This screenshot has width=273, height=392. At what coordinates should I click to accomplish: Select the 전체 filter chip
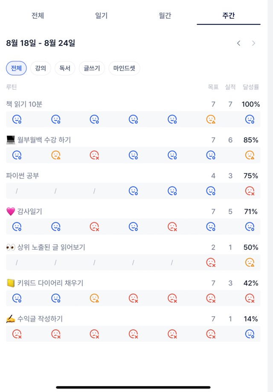[16, 68]
